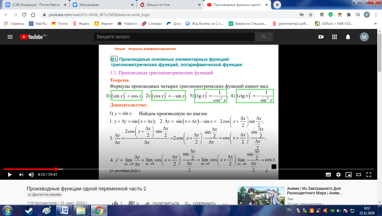Open the YouTube notifications bell
382x216 pixels.
348,37
